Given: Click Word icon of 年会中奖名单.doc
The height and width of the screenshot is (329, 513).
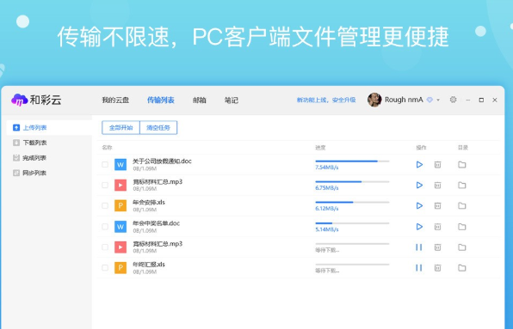Looking at the screenshot, I should pos(121,227).
